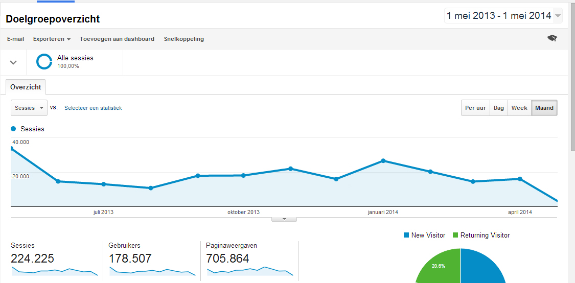575x283 pixels.
Task: Switch chart granularity to Maand
Action: [544, 108]
